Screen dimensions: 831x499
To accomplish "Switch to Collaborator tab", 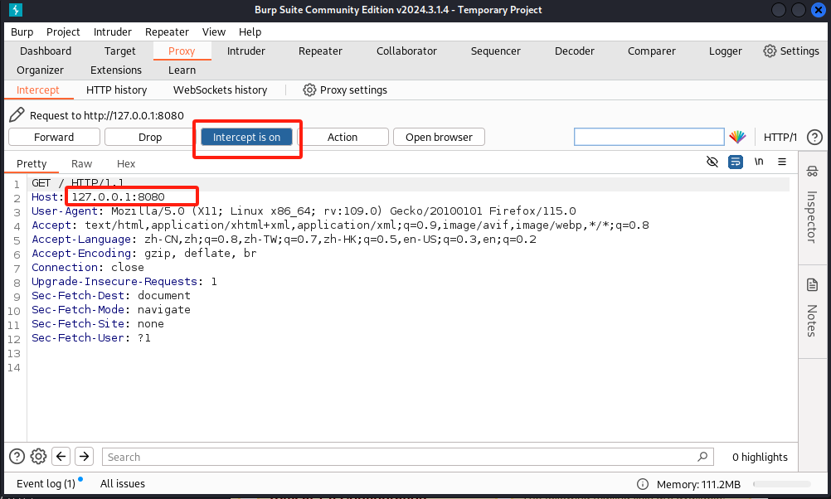I will click(x=406, y=51).
